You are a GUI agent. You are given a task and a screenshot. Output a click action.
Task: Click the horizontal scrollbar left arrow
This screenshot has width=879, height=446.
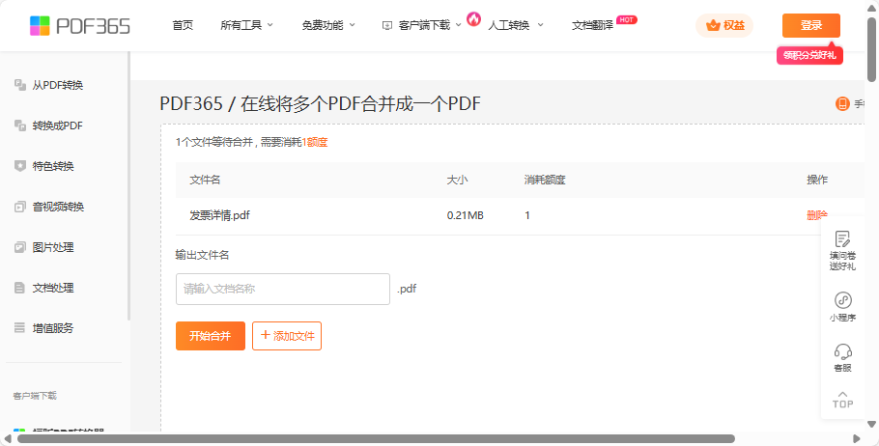[8, 438]
